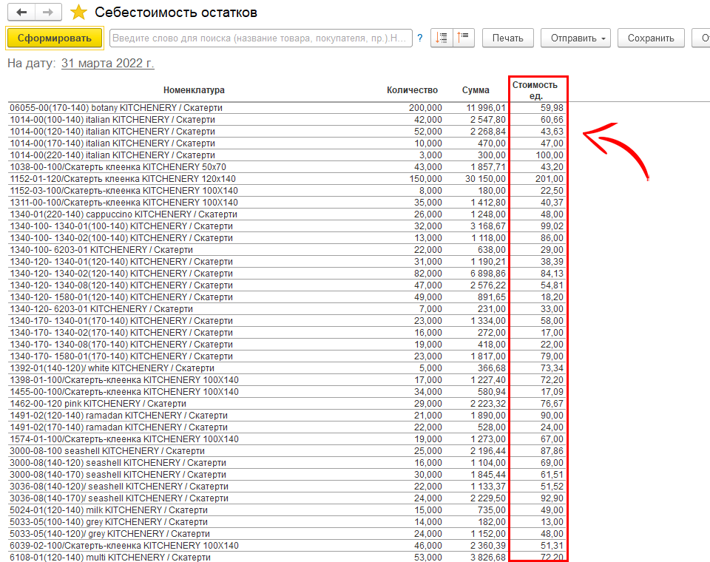Expand all report groupings icon

click(x=442, y=38)
